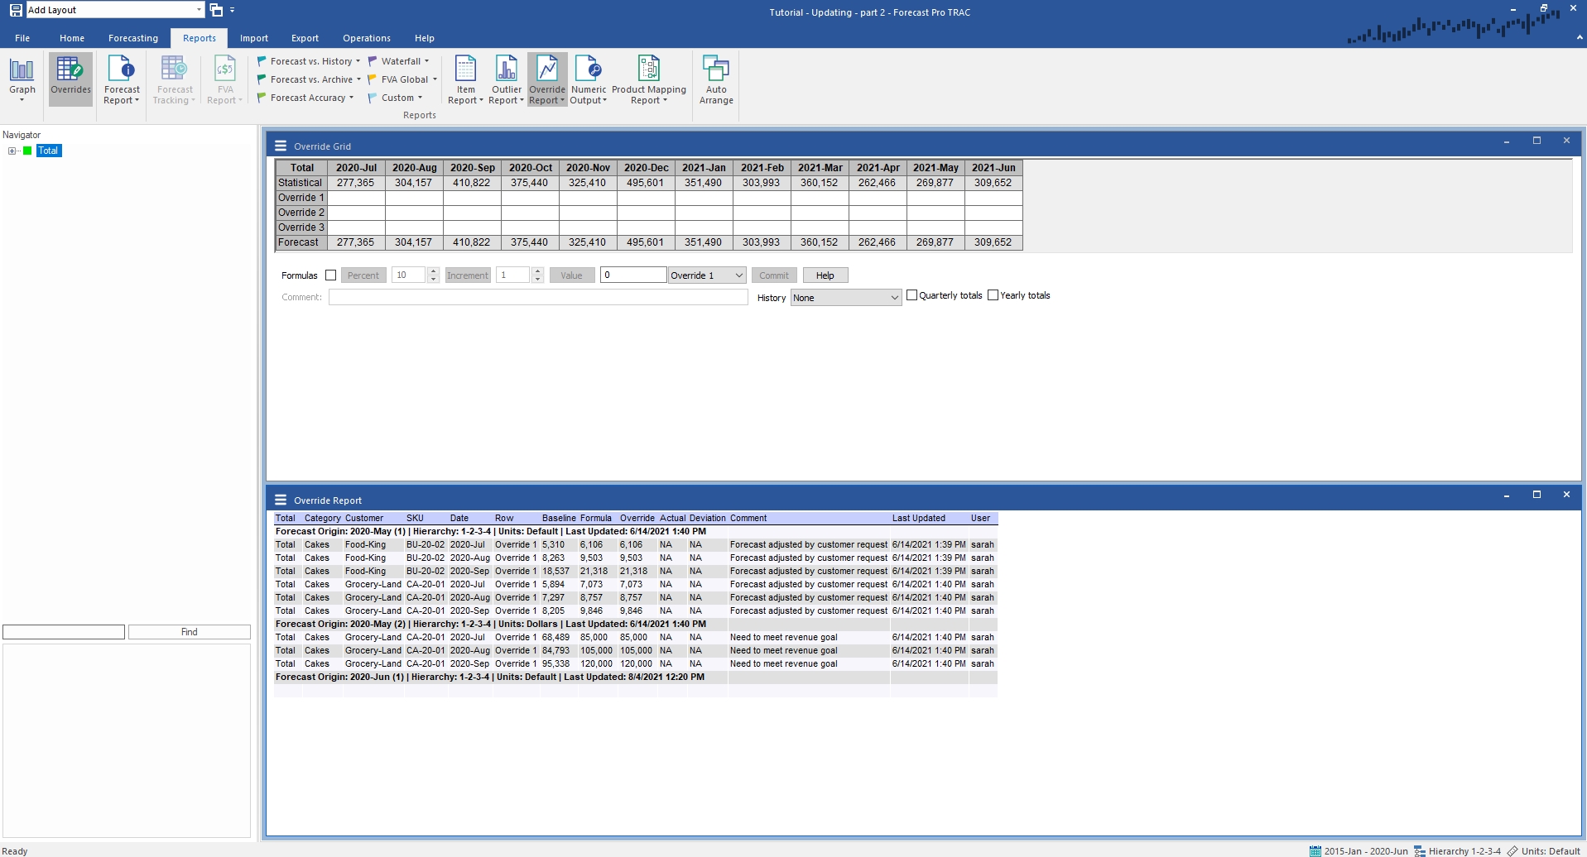Collapse the ribbon with the arrow
This screenshot has height=857, width=1587.
(1580, 37)
